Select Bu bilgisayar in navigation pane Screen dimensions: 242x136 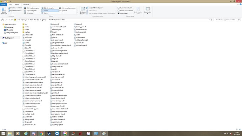[x=9, y=38]
